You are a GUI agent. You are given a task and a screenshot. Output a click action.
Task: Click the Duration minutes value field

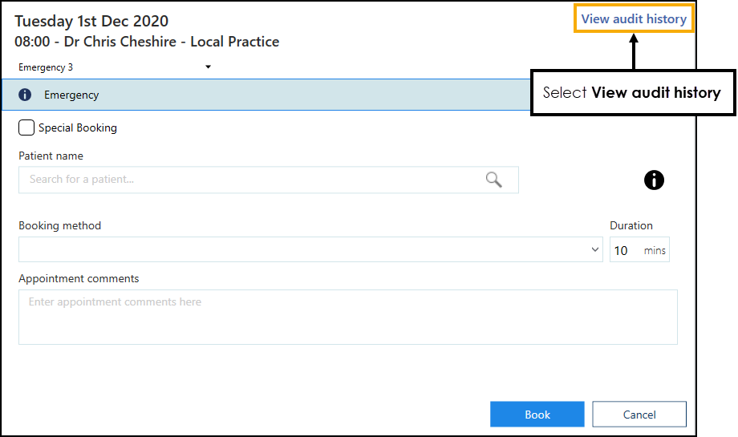pyautogui.click(x=624, y=251)
